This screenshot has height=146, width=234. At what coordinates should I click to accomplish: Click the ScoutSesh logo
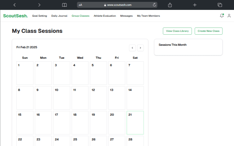[15, 16]
